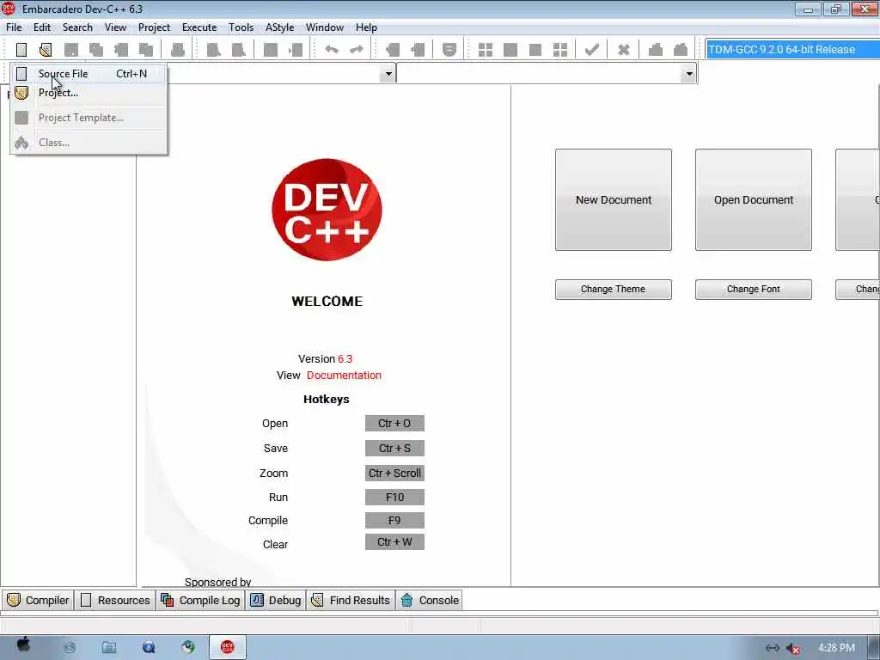Click the Change Theme button

tap(614, 289)
